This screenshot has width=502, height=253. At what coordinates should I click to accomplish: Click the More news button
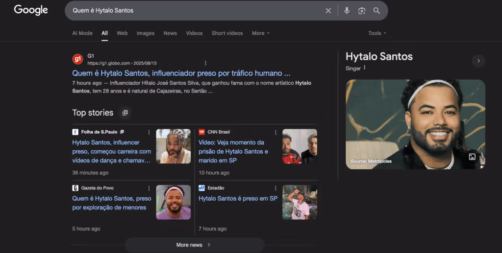(194, 245)
